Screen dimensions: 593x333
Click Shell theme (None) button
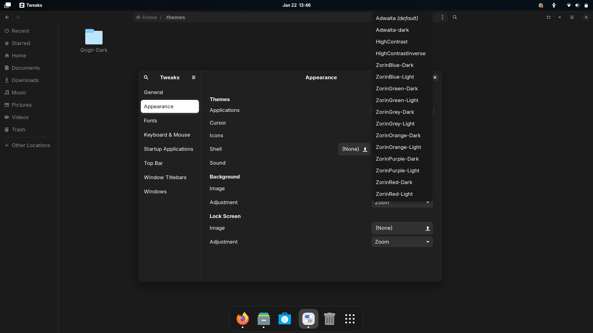(x=354, y=149)
